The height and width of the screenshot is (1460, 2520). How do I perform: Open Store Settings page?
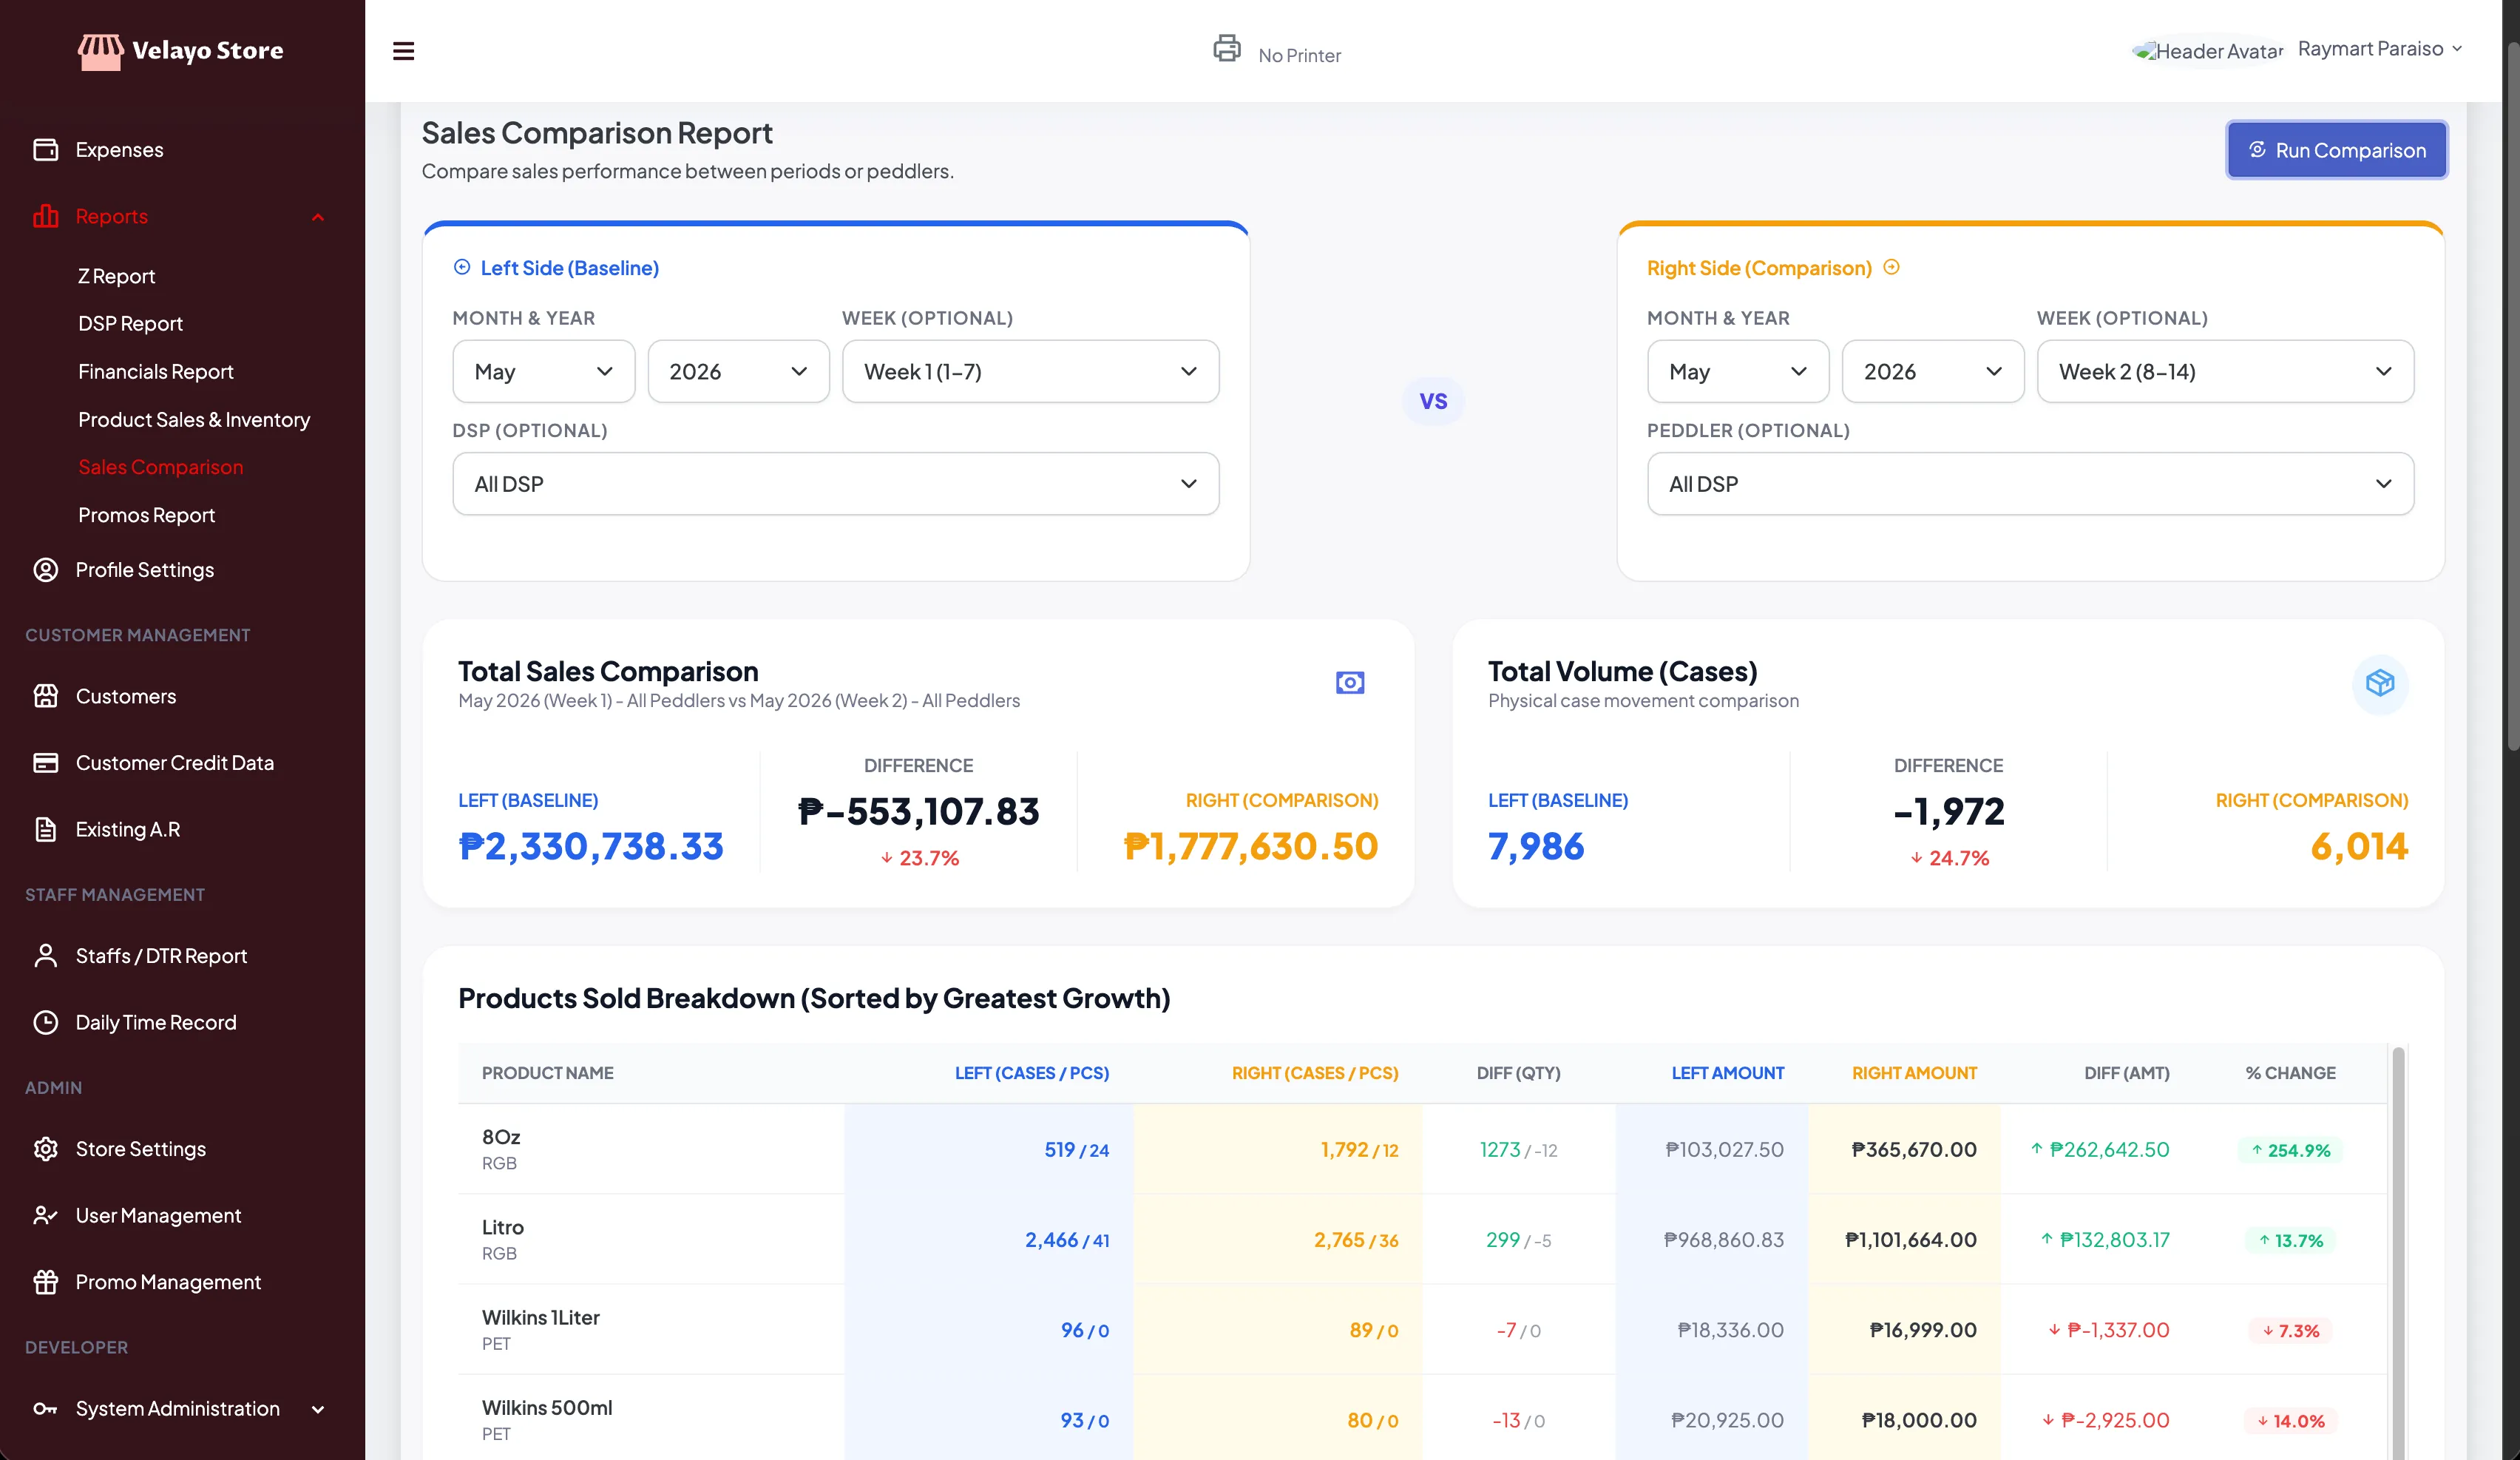point(141,1149)
